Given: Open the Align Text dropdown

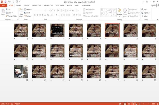Looking at the screenshot, I should click(88, 13).
